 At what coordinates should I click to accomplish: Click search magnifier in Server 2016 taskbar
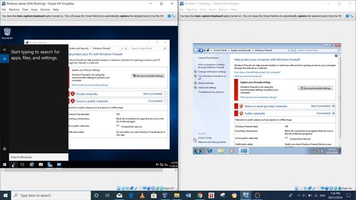[x=13, y=164]
